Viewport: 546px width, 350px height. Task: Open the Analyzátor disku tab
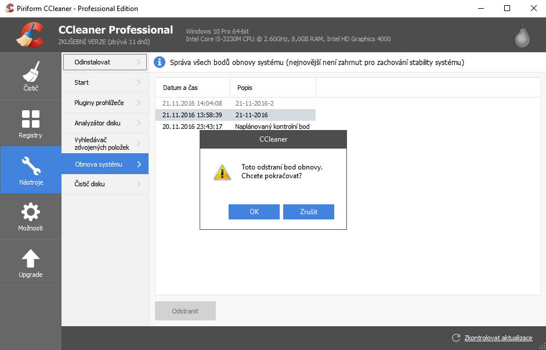[105, 123]
